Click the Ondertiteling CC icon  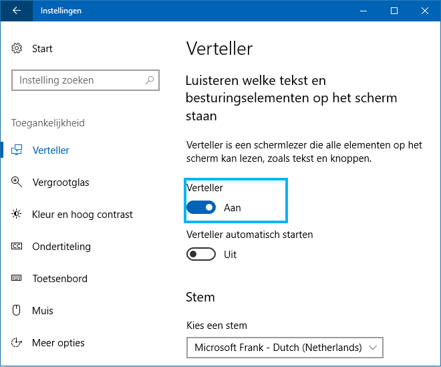click(17, 246)
